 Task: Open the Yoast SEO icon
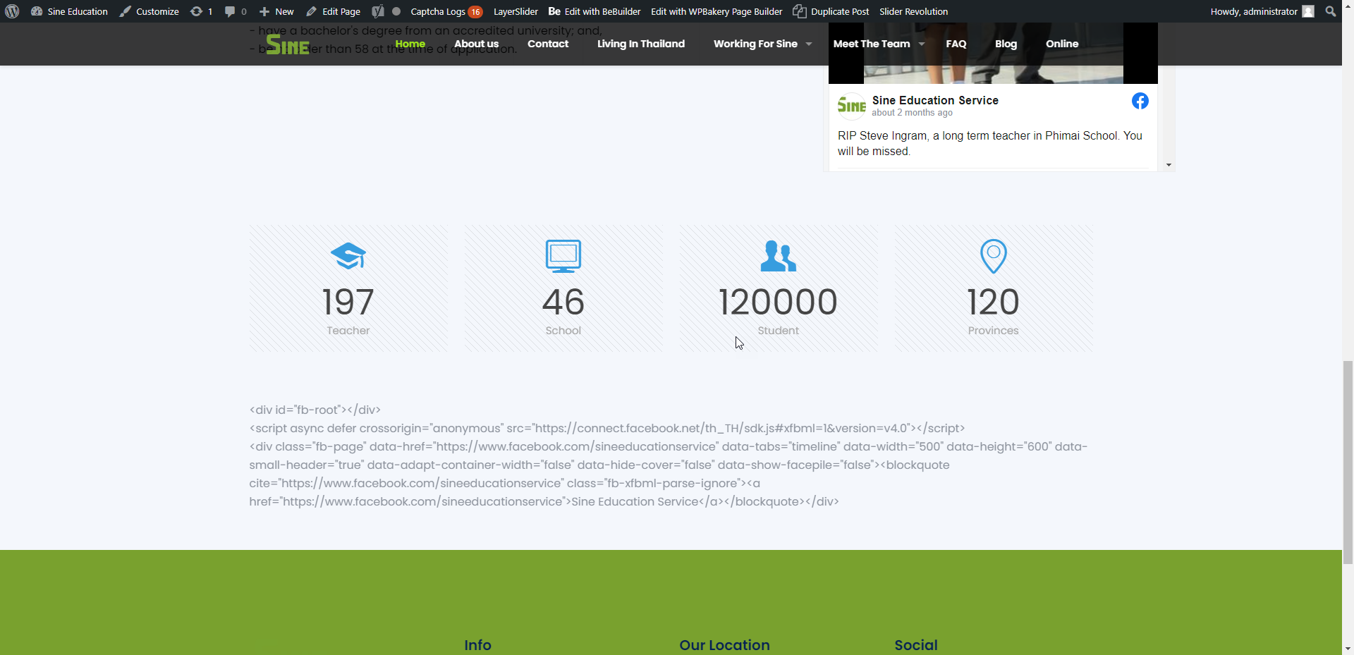click(x=378, y=11)
